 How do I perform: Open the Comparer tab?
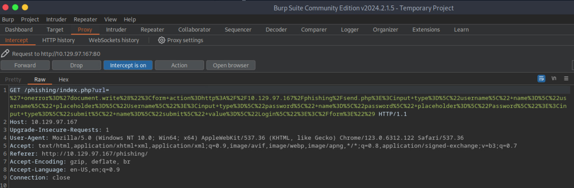tap(314, 29)
